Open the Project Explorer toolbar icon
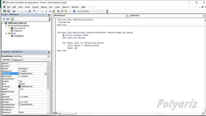This screenshot has height=116, width=206. pyautogui.click(x=58, y=11)
